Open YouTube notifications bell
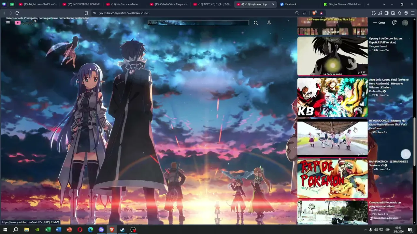417x234 pixels. pyautogui.click(x=394, y=22)
